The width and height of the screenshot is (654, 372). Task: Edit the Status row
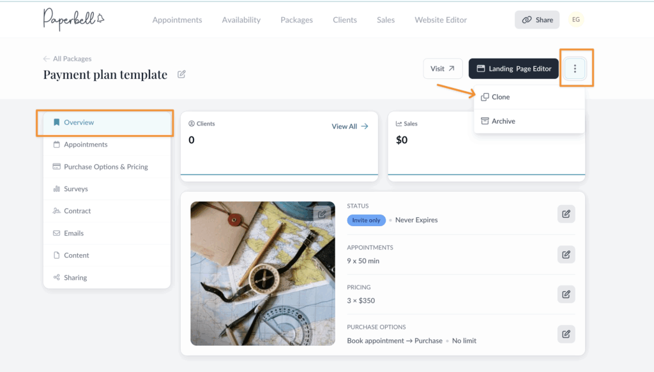pyautogui.click(x=566, y=214)
